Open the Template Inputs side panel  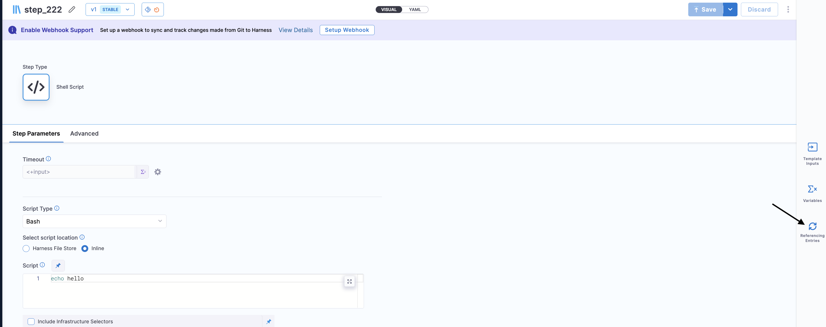point(812,153)
